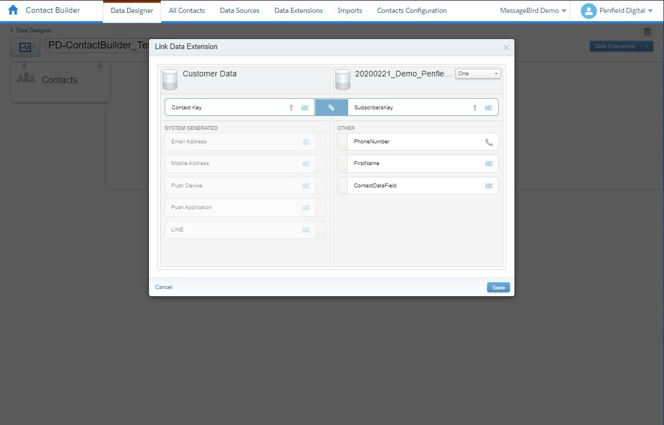Open the Data Extensions dropdown button

pos(621,46)
